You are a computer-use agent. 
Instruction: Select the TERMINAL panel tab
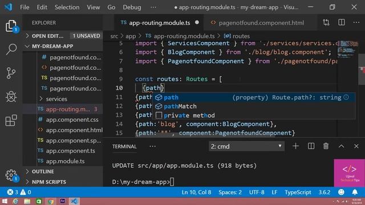click(x=124, y=146)
